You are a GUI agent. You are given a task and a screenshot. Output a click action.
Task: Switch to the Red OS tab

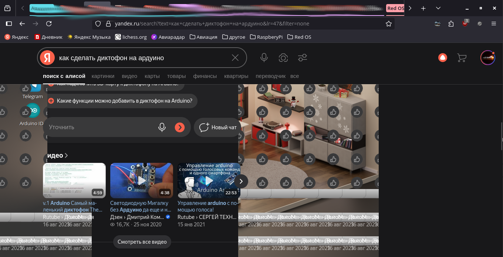[x=395, y=8]
